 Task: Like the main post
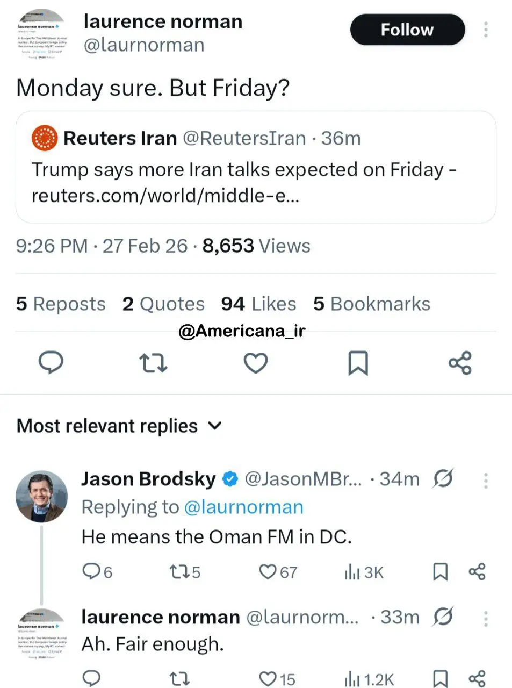(256, 363)
